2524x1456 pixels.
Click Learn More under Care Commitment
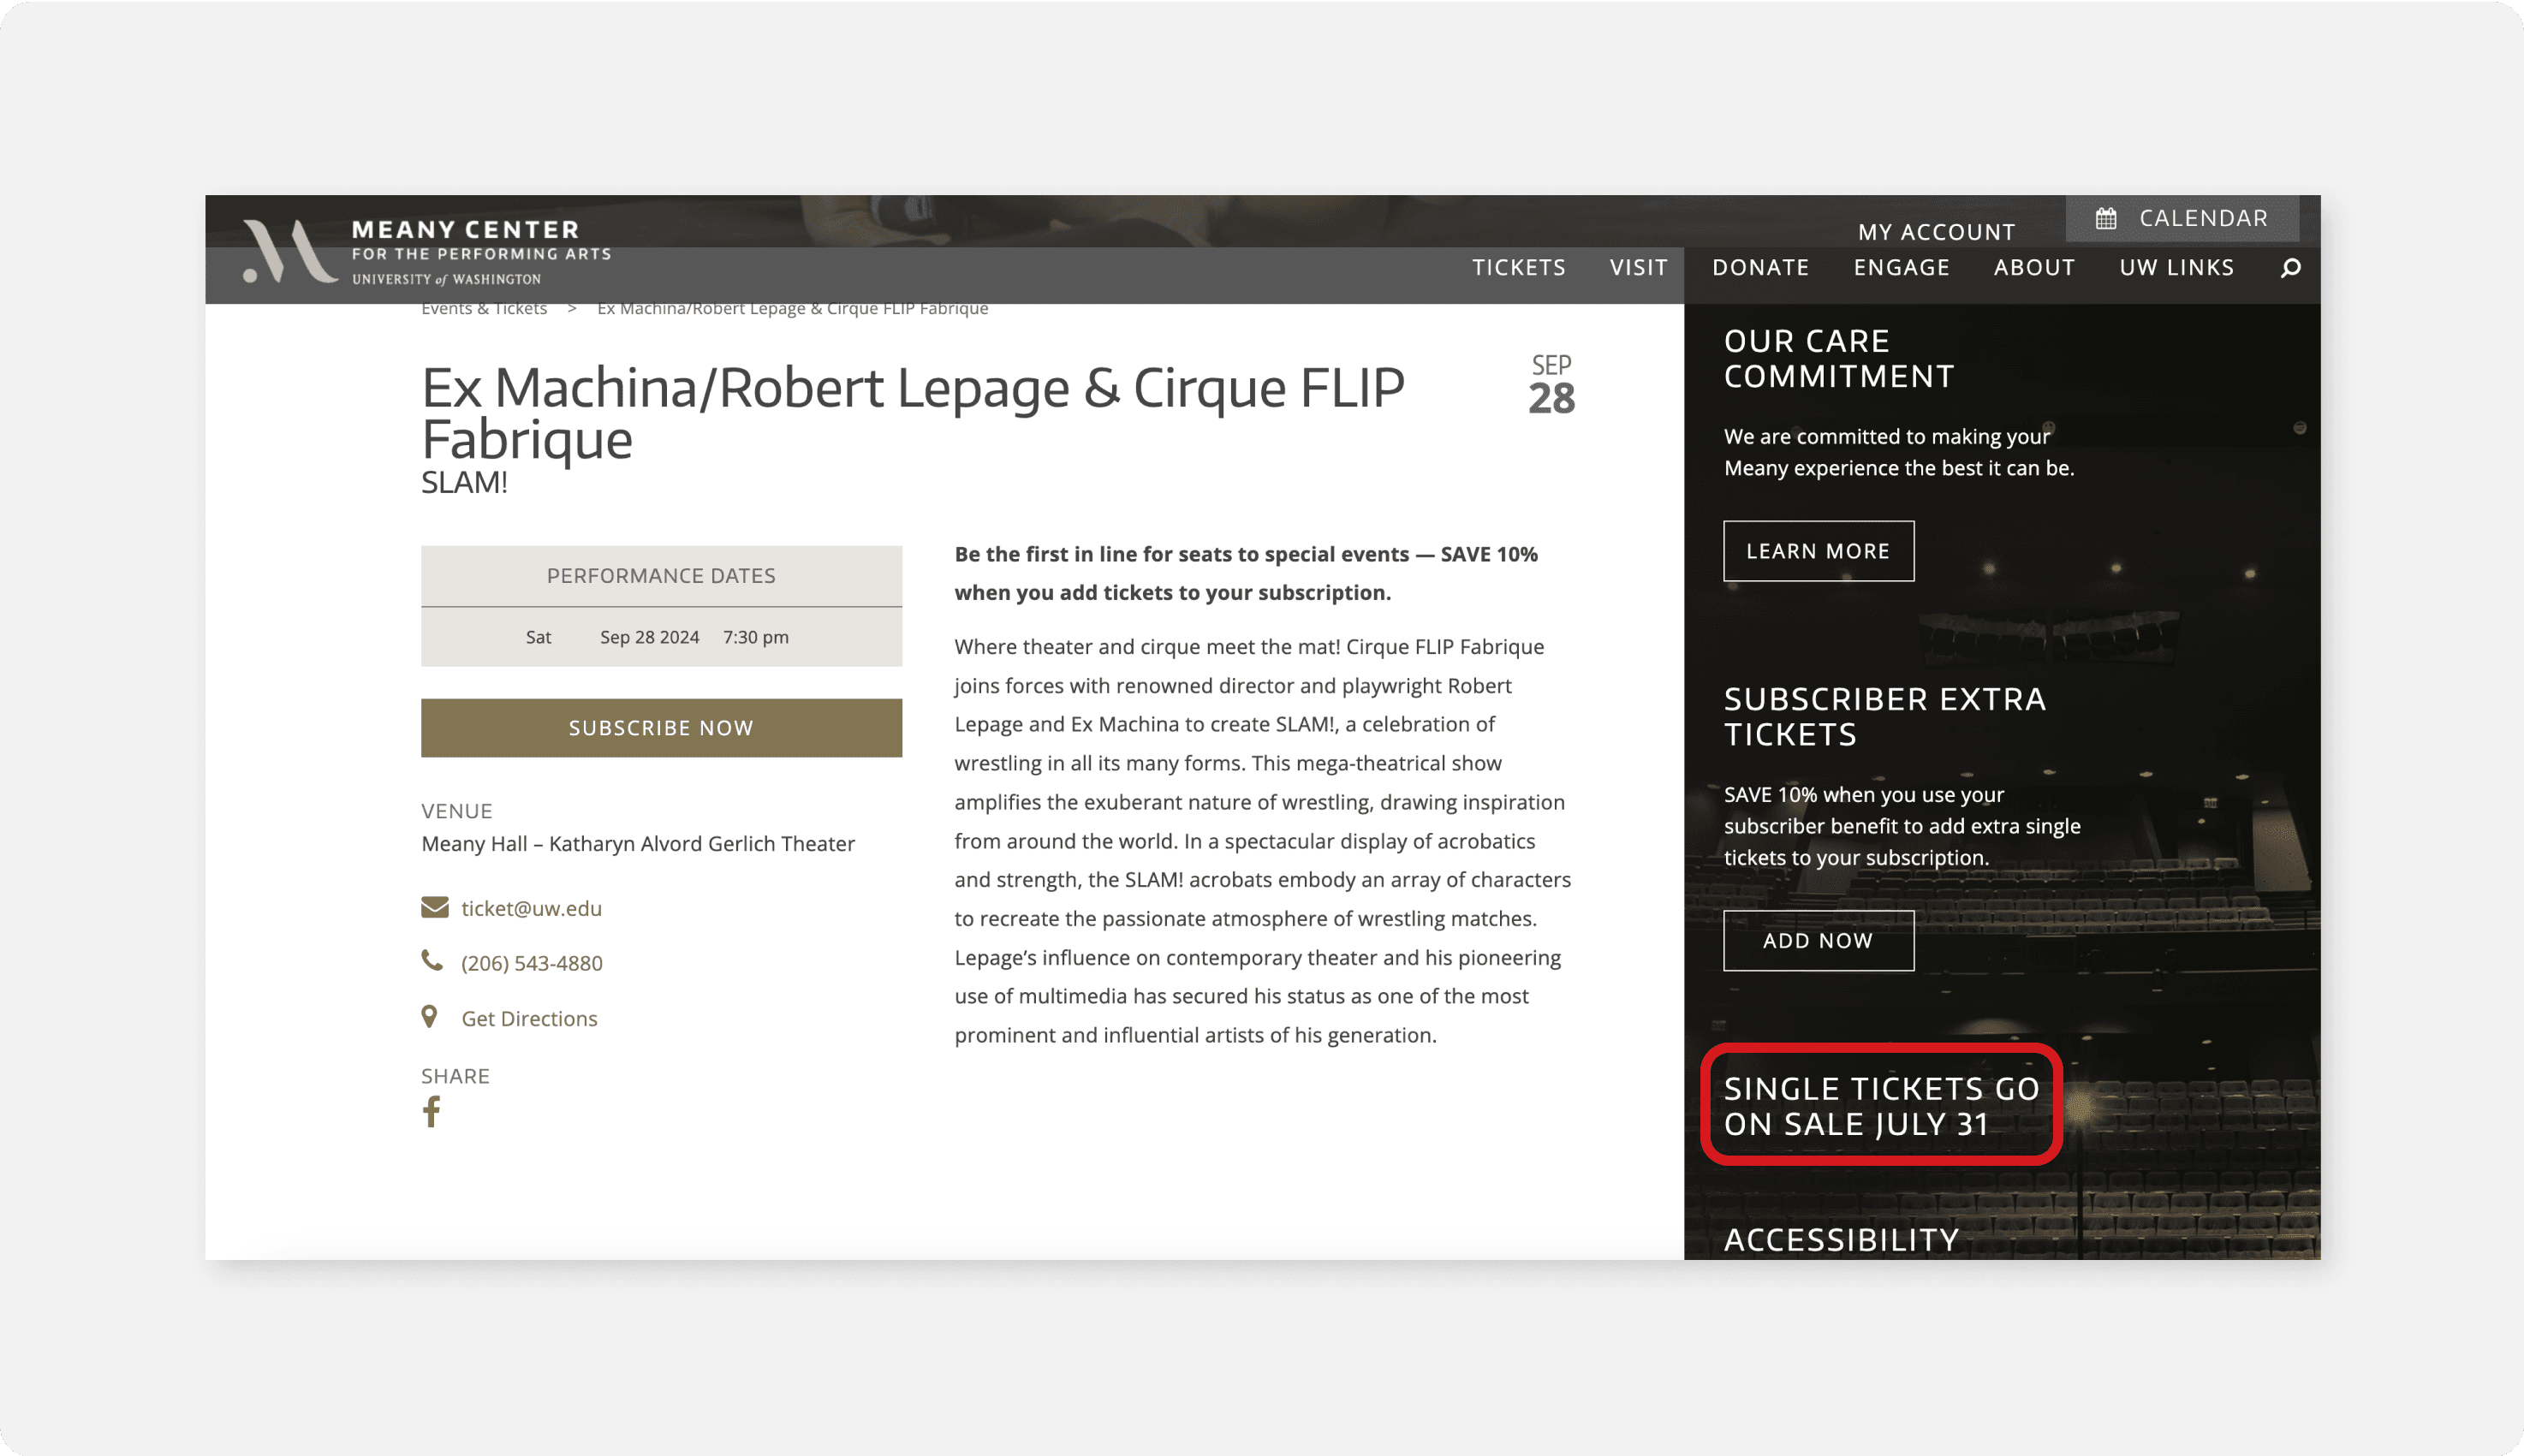1817,551
